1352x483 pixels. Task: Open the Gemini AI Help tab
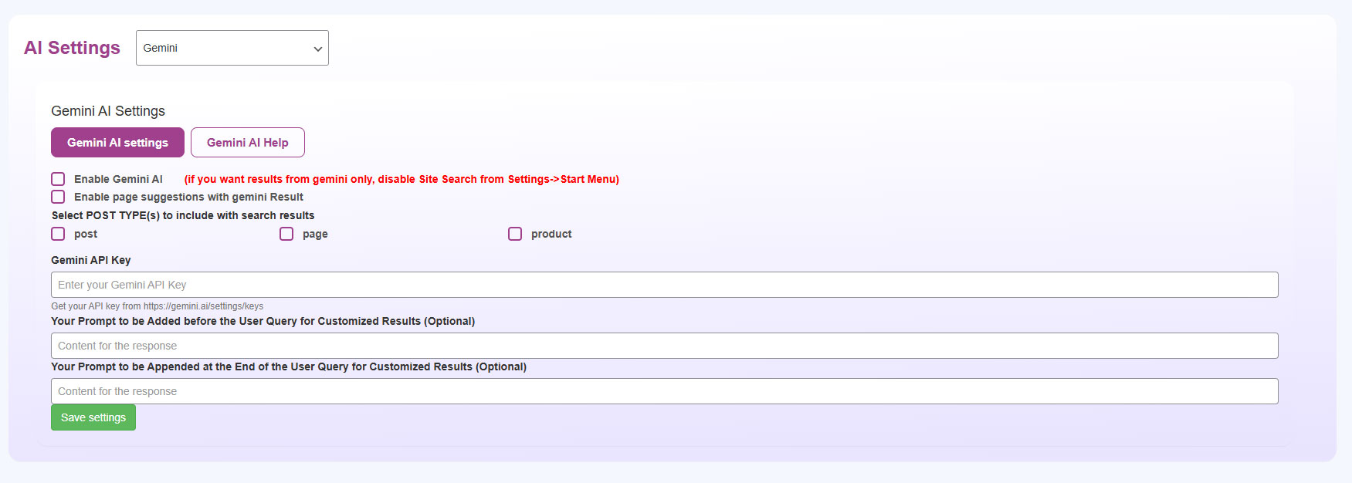coord(247,143)
